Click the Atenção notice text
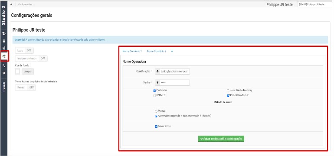 pyautogui.click(x=60, y=40)
